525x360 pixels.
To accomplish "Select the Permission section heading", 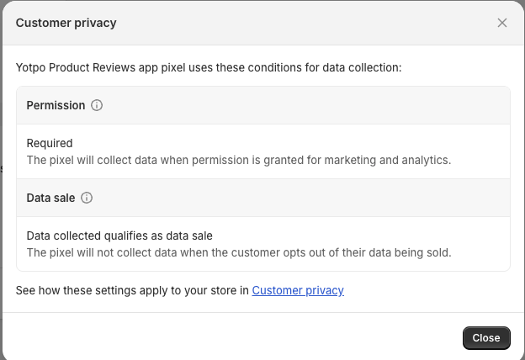I will click(56, 105).
